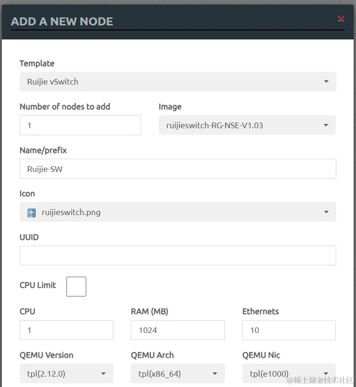Click the ruijieswitch.png icon thumbnail
This screenshot has width=356, height=387.
tap(32, 212)
